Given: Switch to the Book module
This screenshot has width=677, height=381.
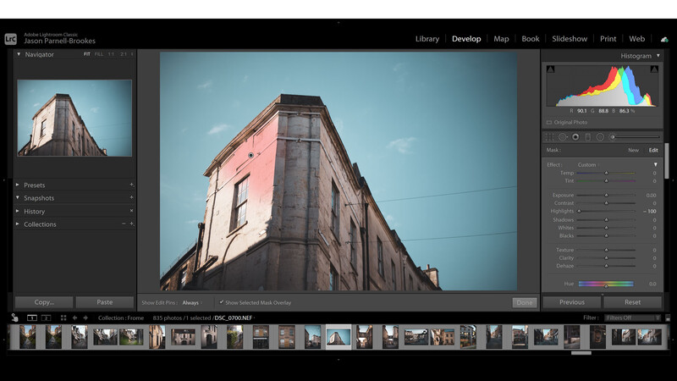Looking at the screenshot, I should 531,39.
